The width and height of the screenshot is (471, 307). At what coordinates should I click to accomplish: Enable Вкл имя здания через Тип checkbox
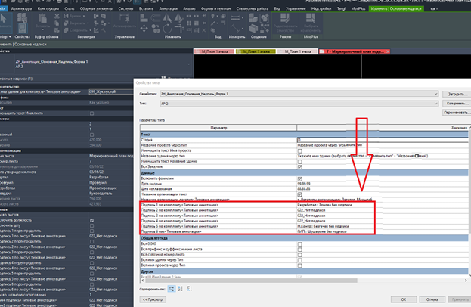click(299, 260)
